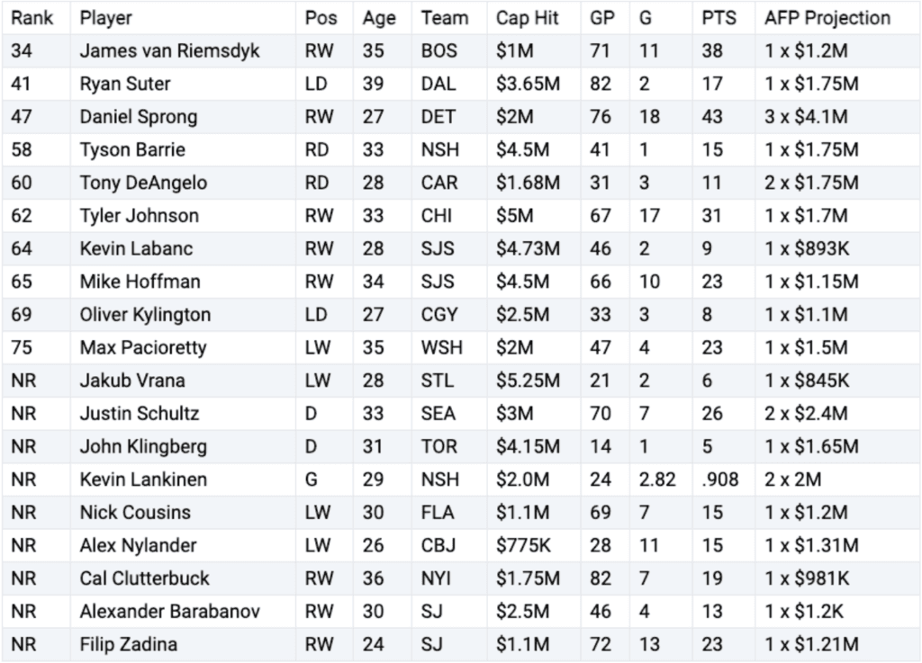
Task: Click Daniel Sprong's 3 x $4.1M projection
Action: pos(812,117)
